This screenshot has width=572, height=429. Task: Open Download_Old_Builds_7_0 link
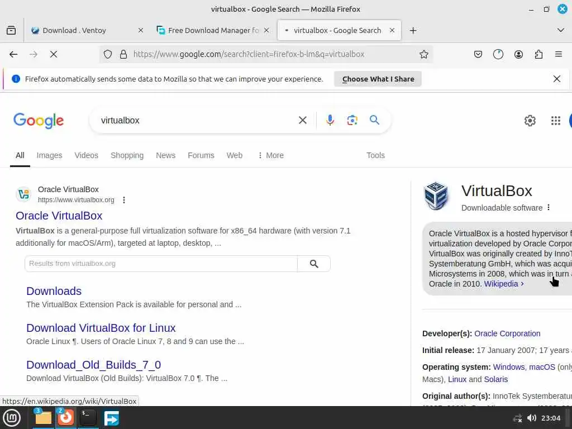point(94,365)
